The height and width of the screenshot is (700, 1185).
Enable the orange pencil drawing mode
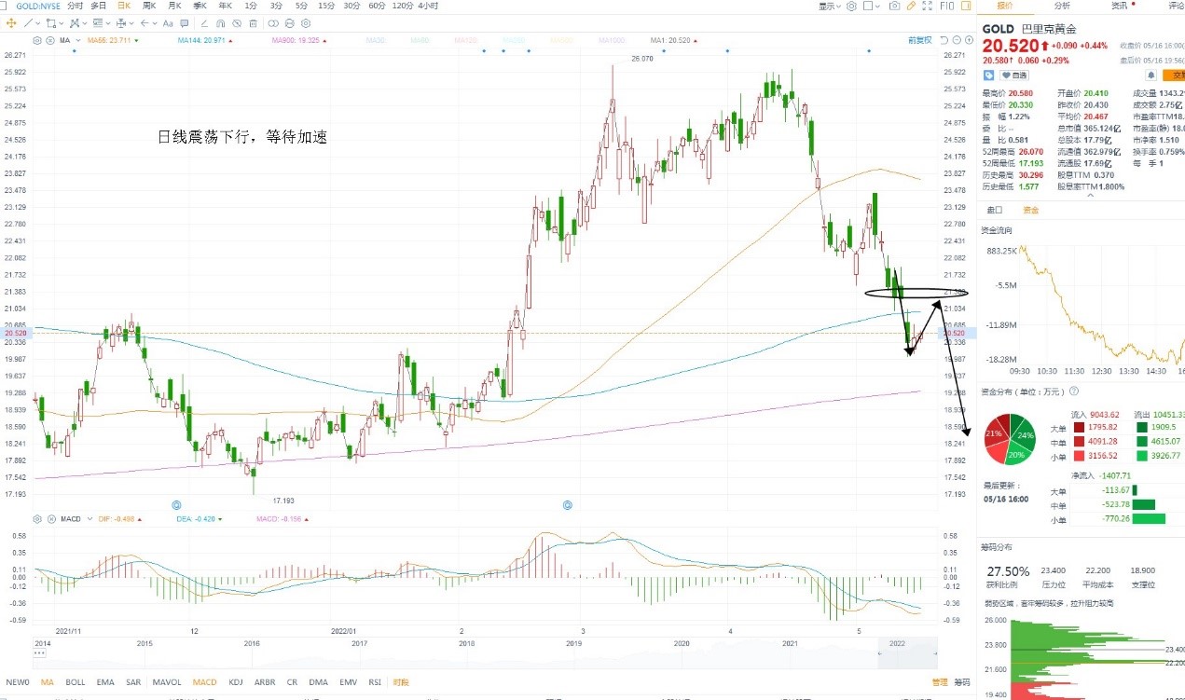click(911, 6)
